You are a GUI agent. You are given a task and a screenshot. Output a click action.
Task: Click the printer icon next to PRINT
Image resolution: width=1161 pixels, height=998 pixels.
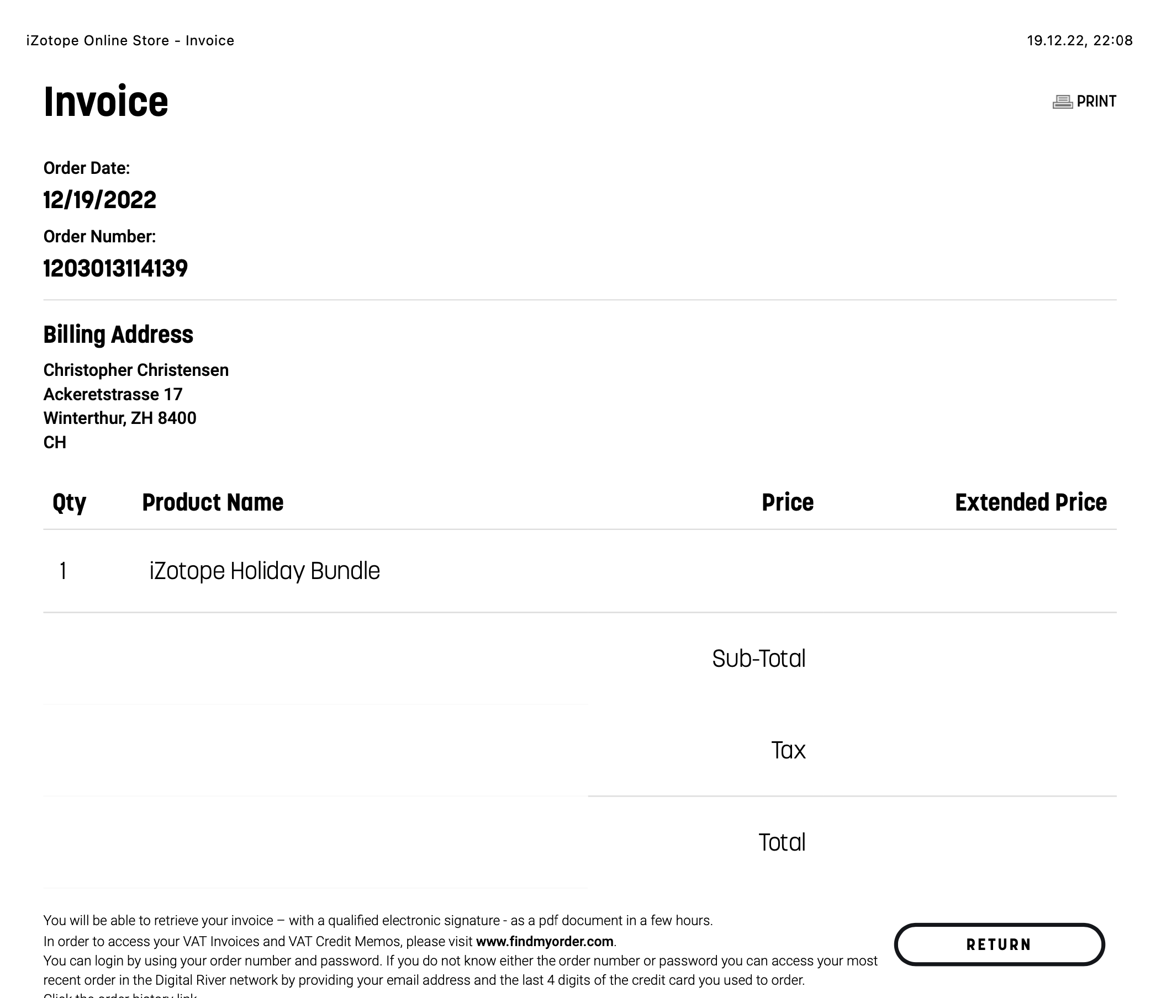click(x=1062, y=102)
